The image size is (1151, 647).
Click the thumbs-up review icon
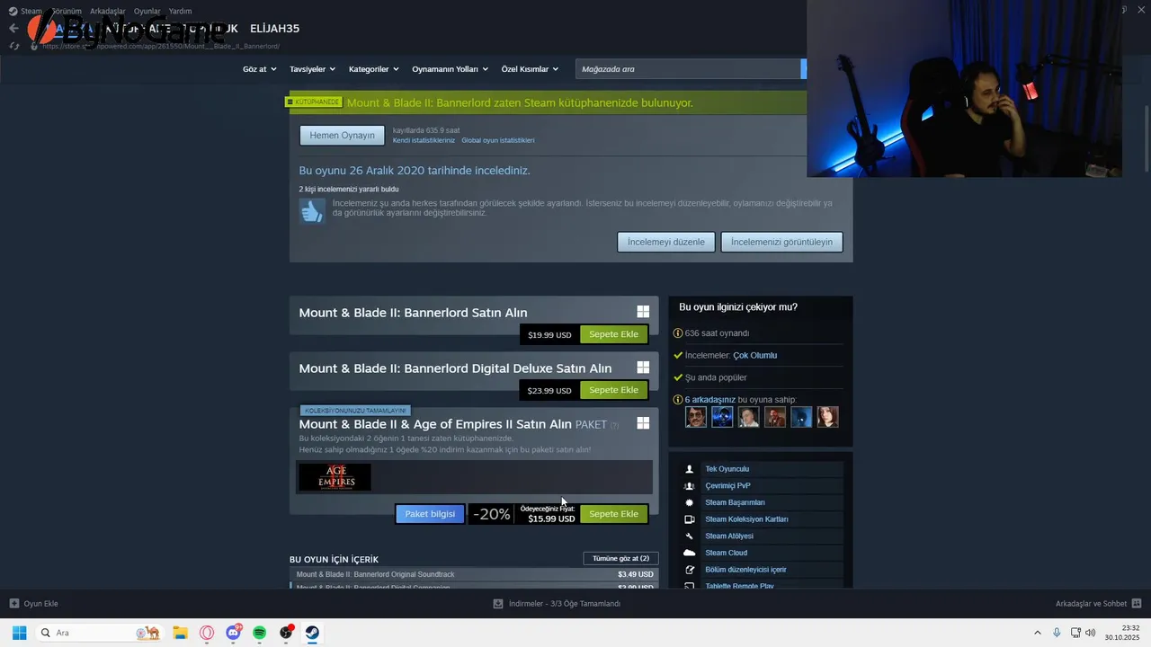pos(312,211)
